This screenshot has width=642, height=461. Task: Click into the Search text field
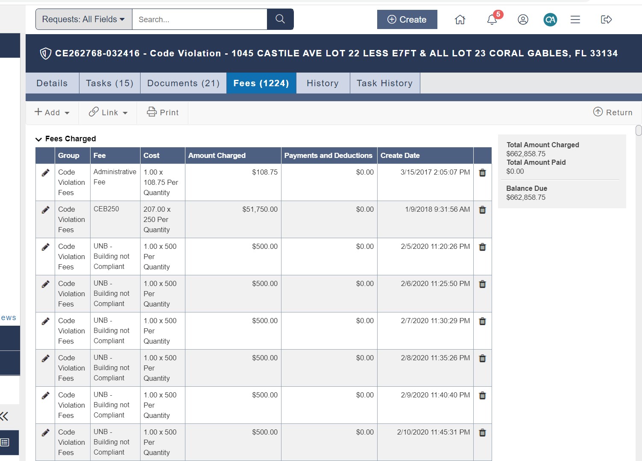pos(199,19)
